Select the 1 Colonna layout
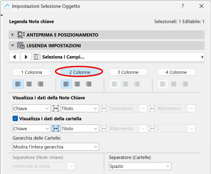The height and width of the screenshot is (174, 211). [x=32, y=72]
